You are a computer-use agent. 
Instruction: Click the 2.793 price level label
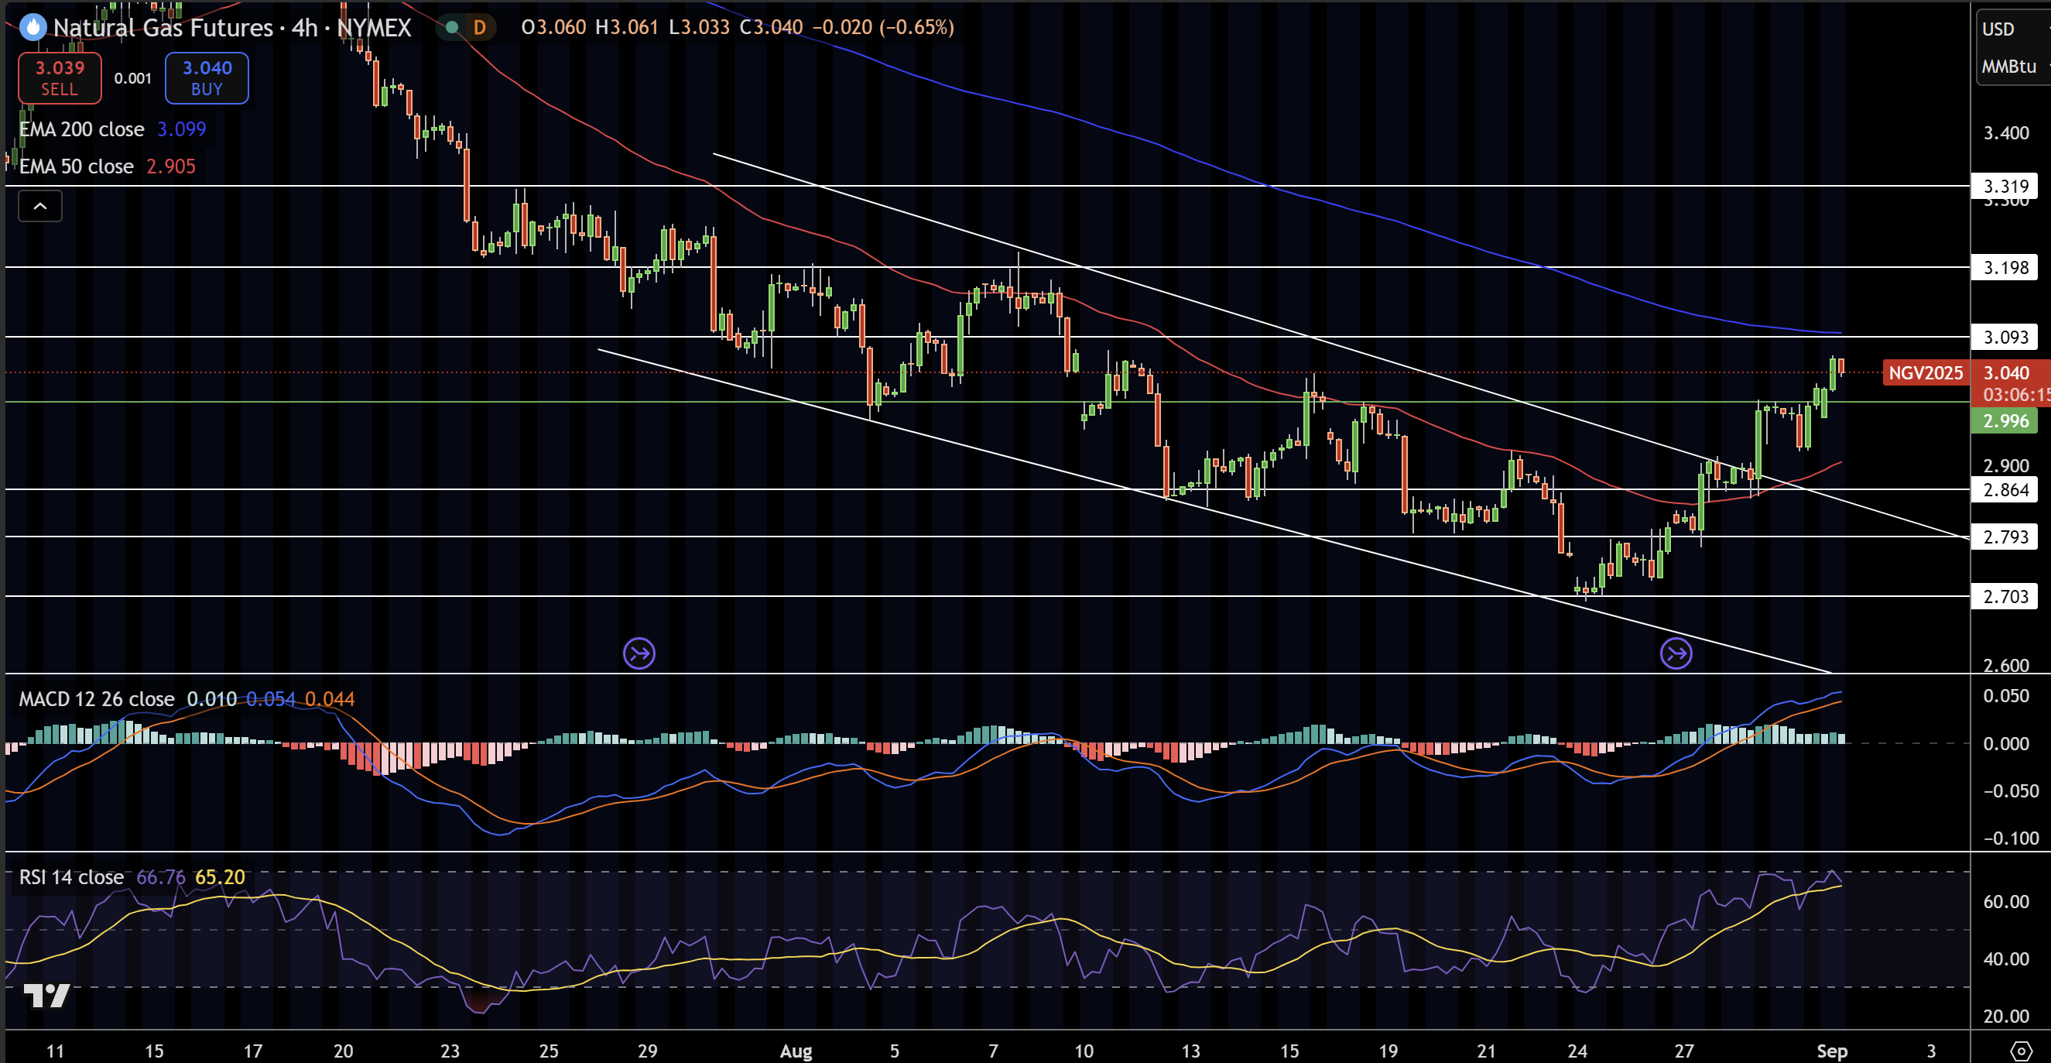[x=2005, y=537]
